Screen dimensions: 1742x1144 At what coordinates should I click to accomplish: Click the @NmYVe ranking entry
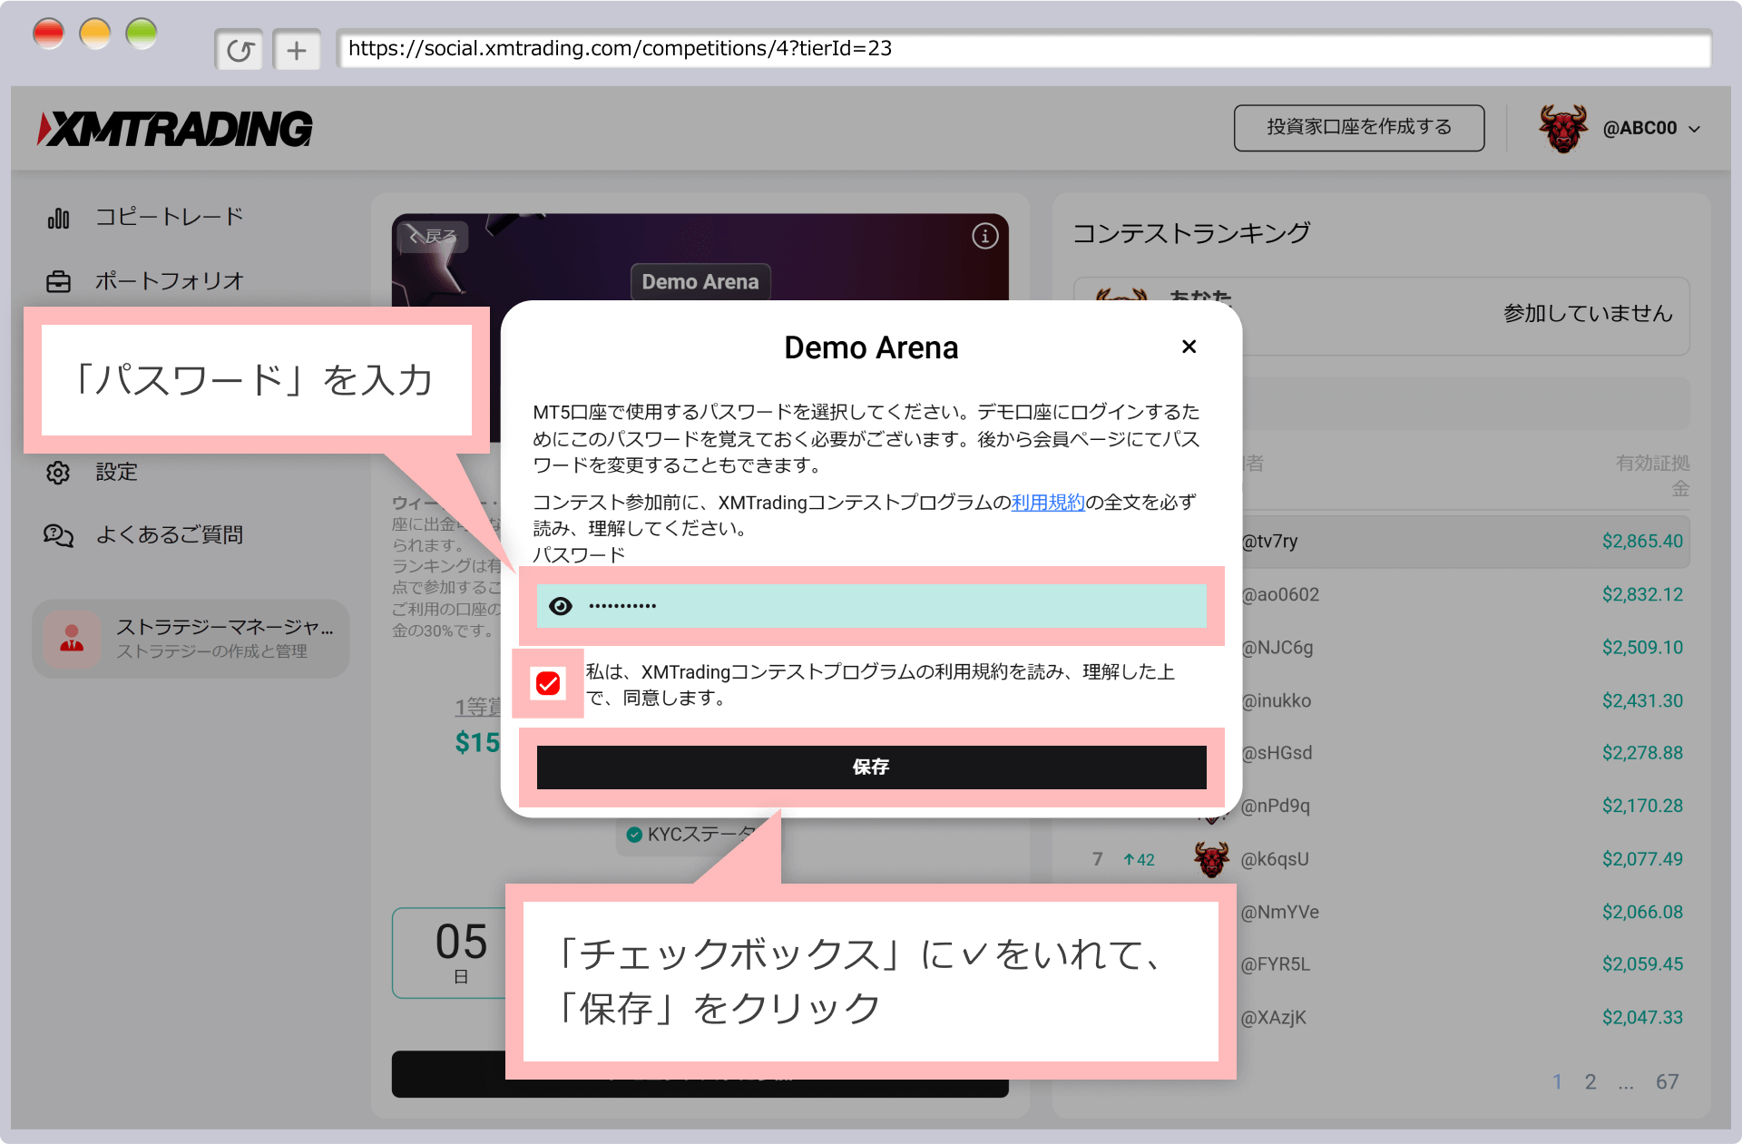point(1280,912)
